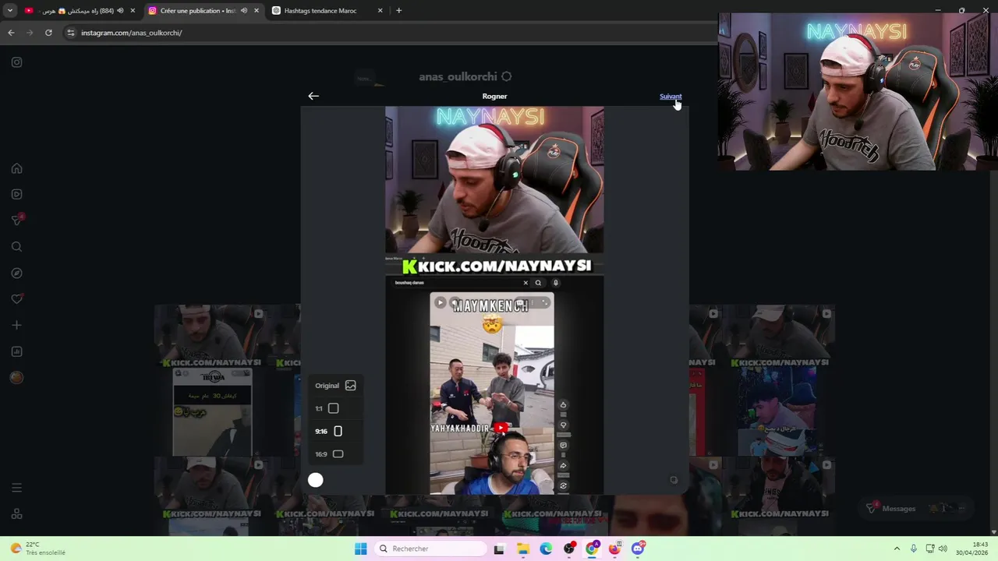The height and width of the screenshot is (561, 998).
Task: Click the Rechercher taskbar search box
Action: (x=430, y=549)
